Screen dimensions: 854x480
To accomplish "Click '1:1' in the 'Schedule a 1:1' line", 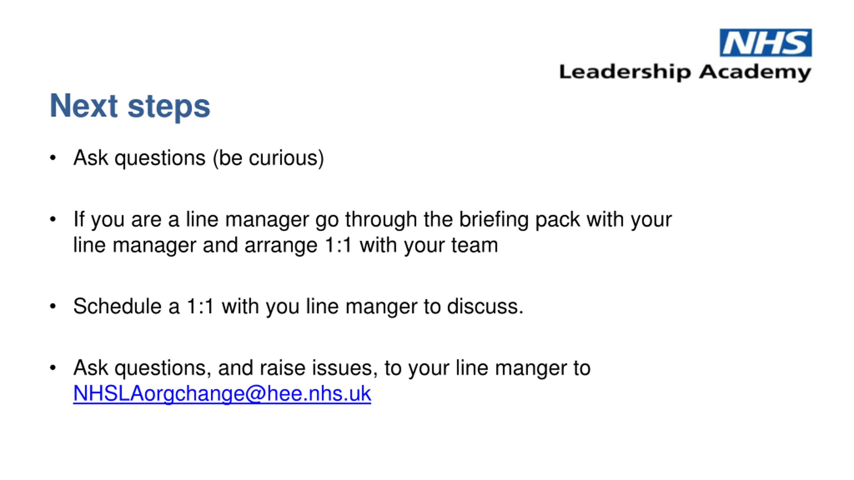I will click(200, 306).
